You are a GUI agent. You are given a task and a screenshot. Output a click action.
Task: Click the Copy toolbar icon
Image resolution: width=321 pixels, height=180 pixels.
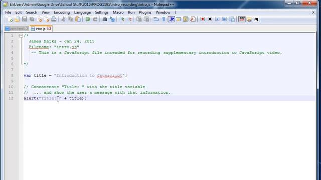tap(71, 19)
